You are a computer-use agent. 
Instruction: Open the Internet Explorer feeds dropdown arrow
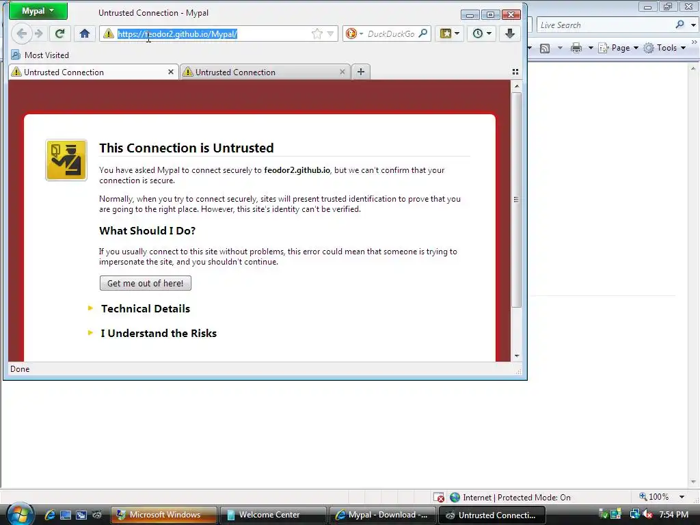[560, 48]
